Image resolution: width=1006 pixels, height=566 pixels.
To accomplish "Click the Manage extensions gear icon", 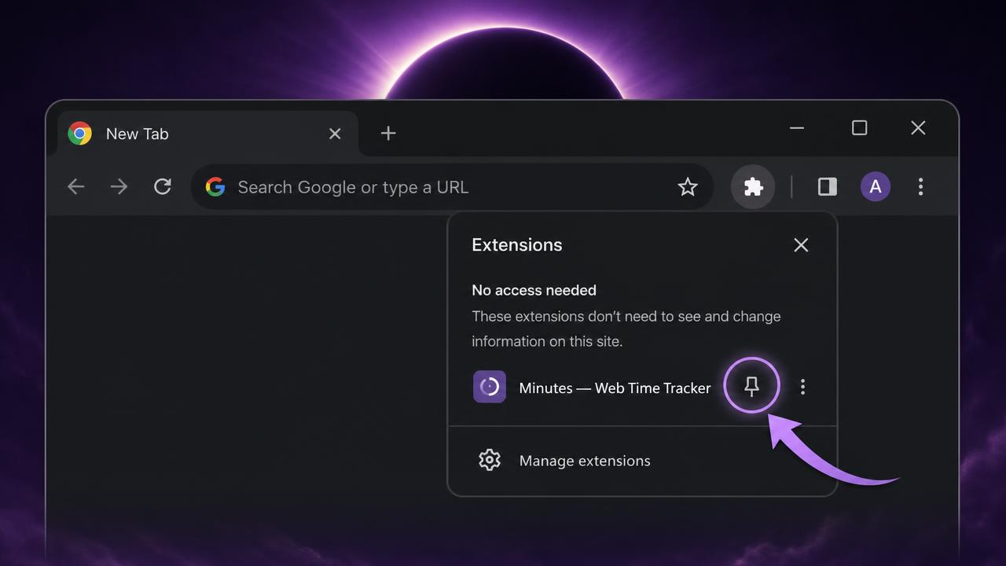I will click(x=490, y=460).
